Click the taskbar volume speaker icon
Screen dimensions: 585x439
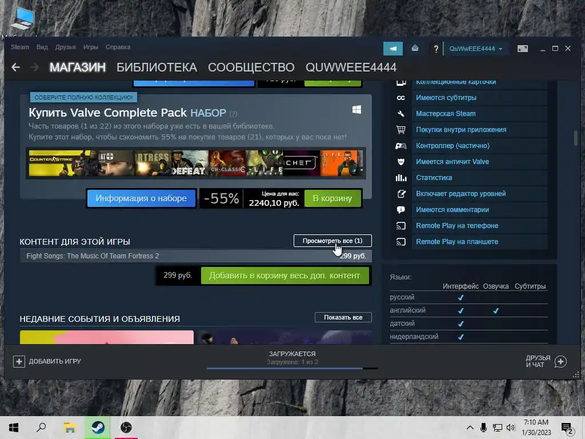click(510, 428)
